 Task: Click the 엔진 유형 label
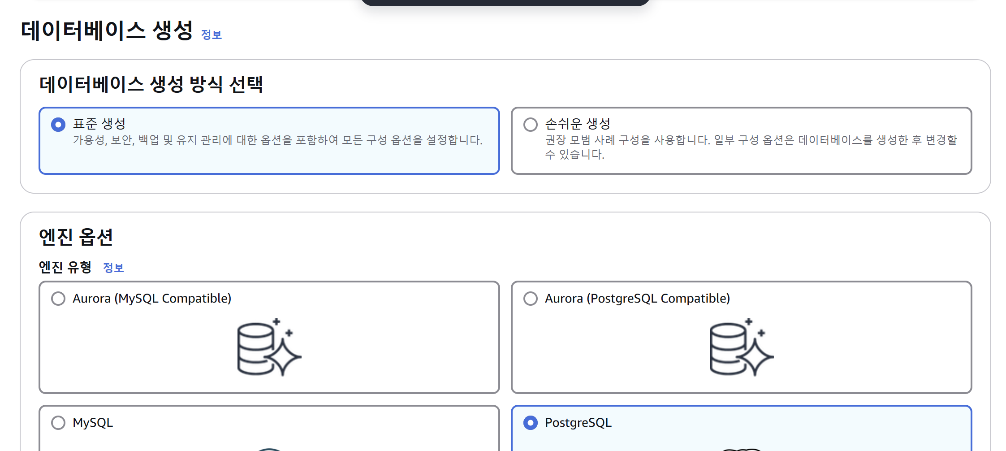click(x=65, y=267)
